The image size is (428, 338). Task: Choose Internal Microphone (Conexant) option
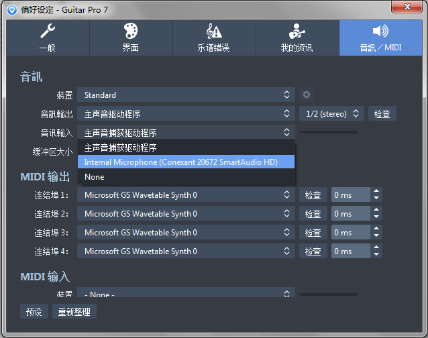[186, 162]
